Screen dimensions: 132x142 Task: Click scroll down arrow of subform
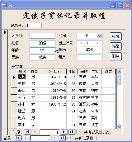pyautogui.click(x=119, y=126)
